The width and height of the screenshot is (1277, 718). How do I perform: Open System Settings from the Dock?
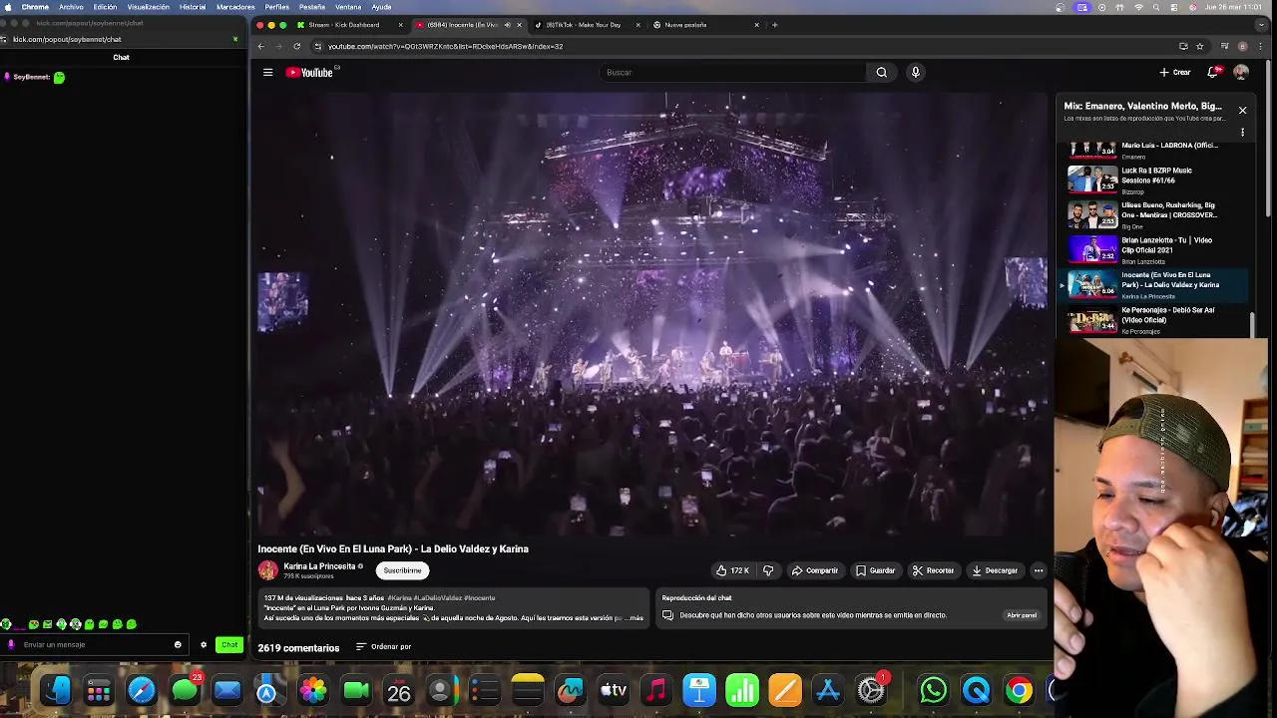point(871,690)
